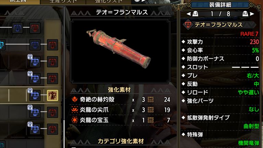Click the cyan bowgun node at tree's left edge
The width and height of the screenshot is (263, 148).
click(2, 45)
